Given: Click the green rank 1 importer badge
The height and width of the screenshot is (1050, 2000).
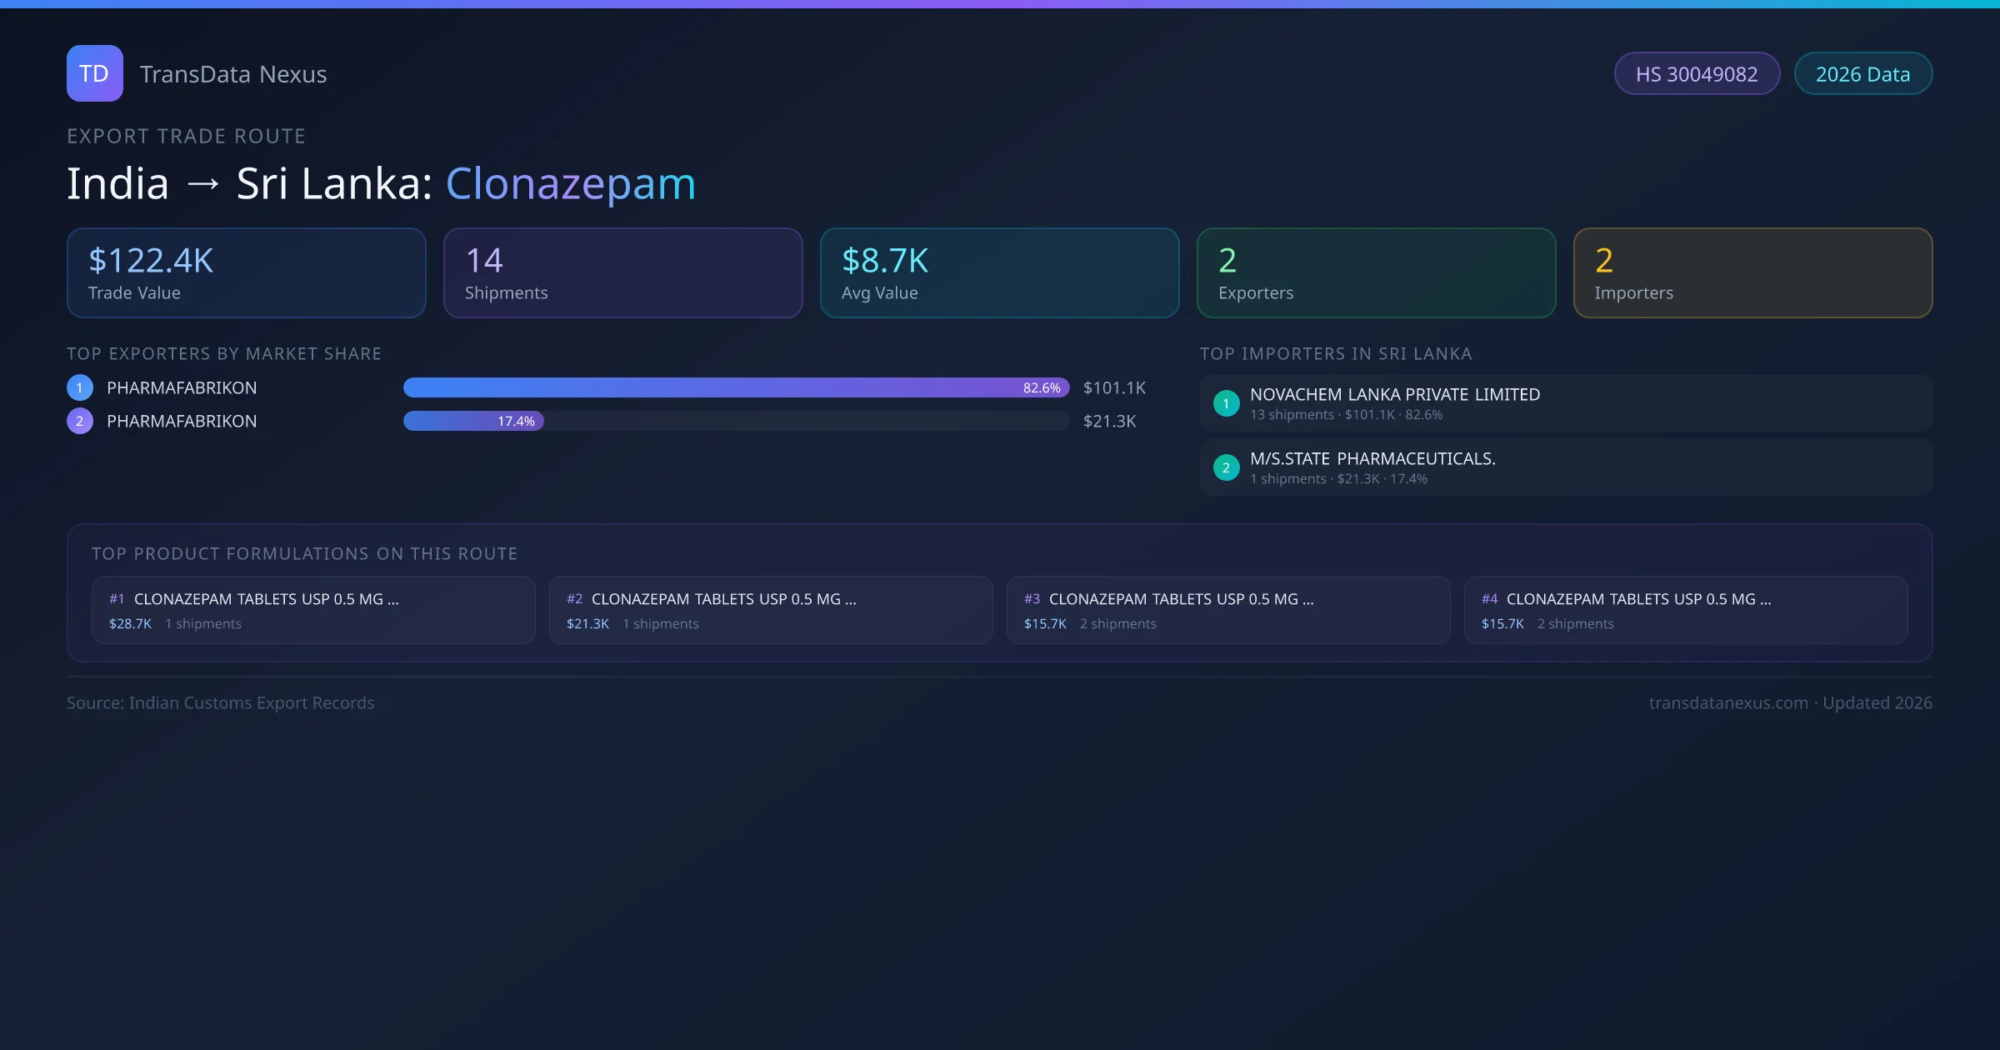Looking at the screenshot, I should click(x=1226, y=403).
